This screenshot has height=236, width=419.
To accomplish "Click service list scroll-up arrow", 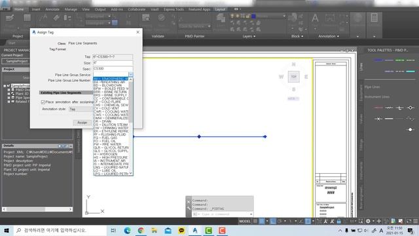I will click(x=131, y=79).
